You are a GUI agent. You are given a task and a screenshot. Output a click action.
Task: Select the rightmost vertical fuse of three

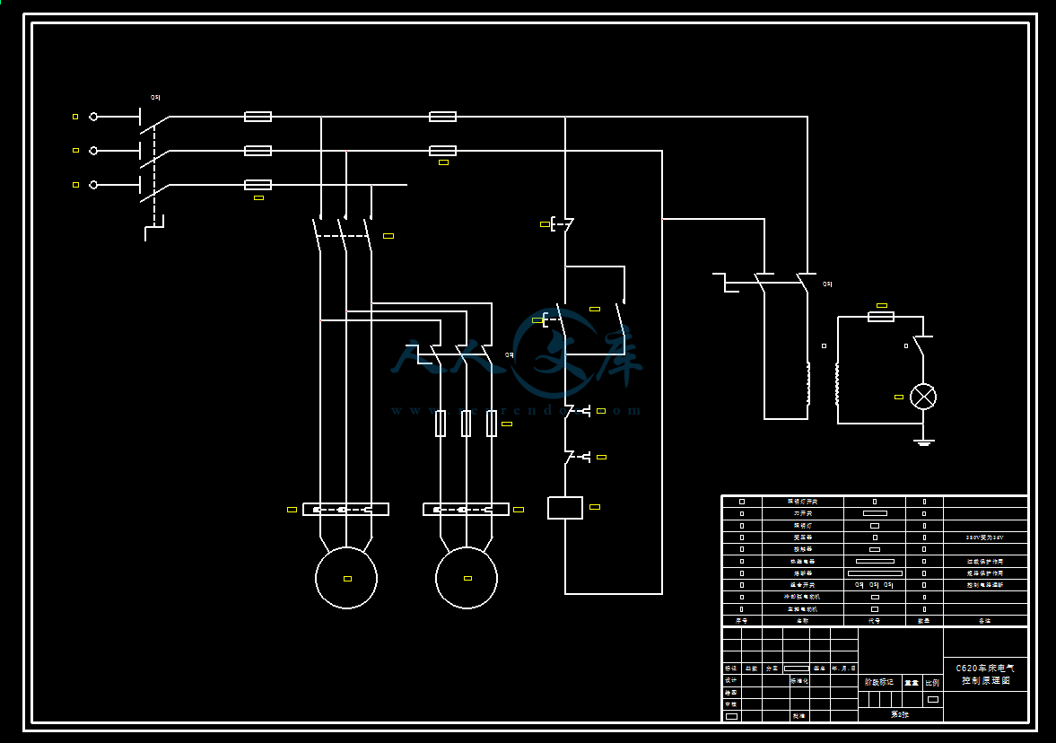pyautogui.click(x=492, y=424)
